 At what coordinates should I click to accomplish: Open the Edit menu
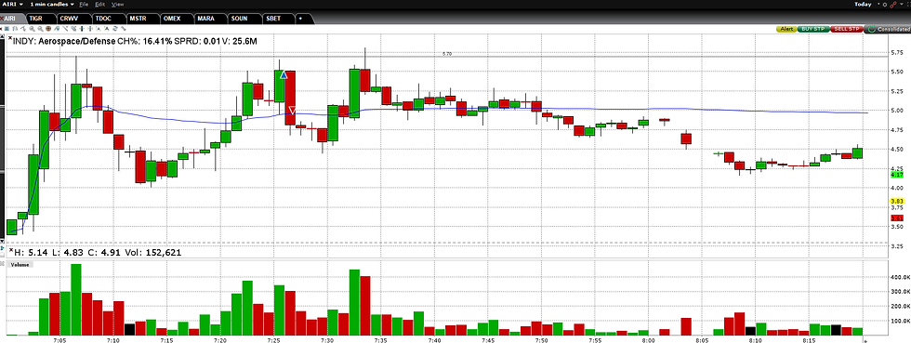(100, 4)
